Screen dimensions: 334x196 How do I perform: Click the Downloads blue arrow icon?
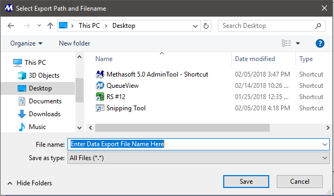coord(22,114)
